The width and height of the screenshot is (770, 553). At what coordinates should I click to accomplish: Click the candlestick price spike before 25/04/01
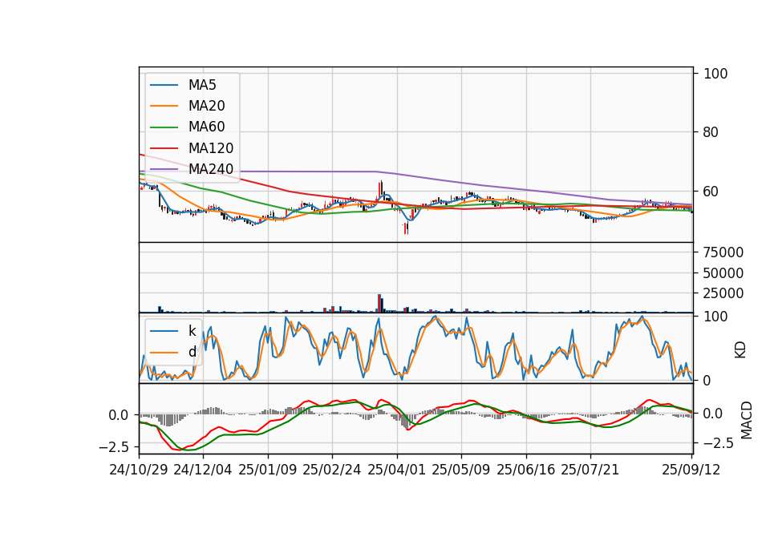click(380, 189)
